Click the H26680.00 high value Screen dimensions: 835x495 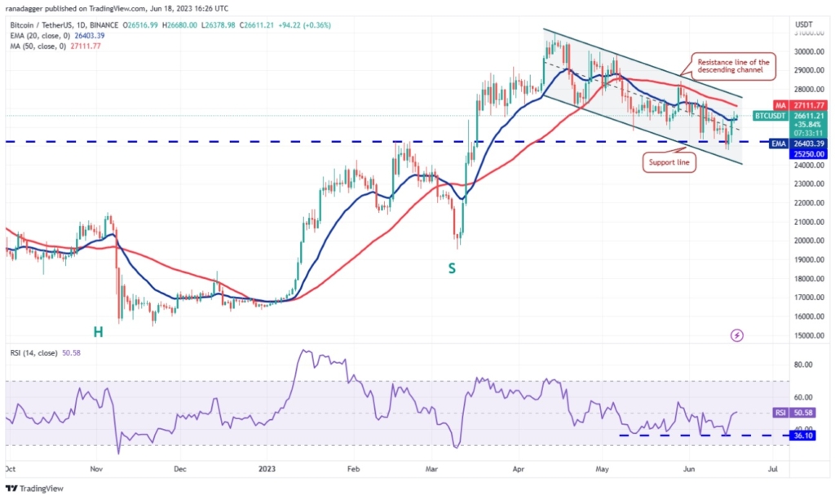pyautogui.click(x=179, y=25)
